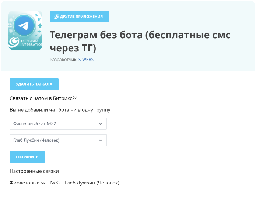The height and width of the screenshot is (198, 256).
Task: Click the Удалить чат-бота button
Action: click(x=34, y=84)
